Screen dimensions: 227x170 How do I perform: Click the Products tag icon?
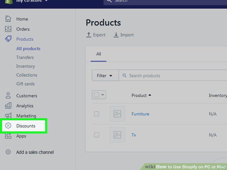pyautogui.click(x=8, y=39)
